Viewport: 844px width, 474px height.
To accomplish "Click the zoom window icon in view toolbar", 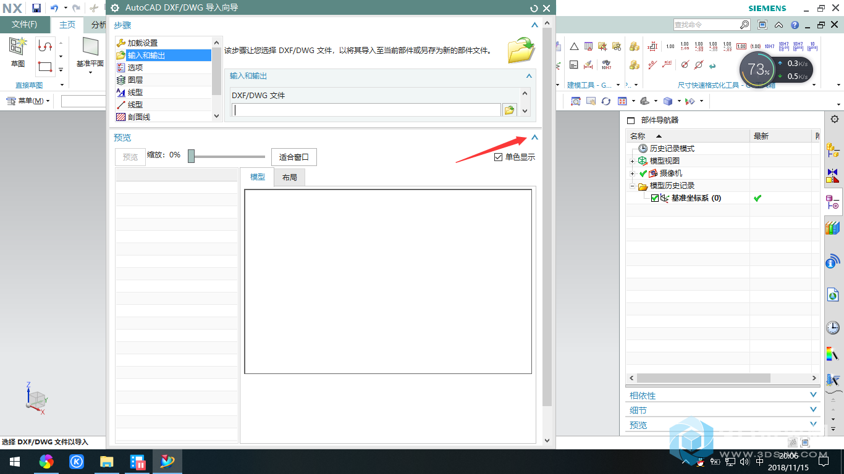I will pyautogui.click(x=576, y=101).
